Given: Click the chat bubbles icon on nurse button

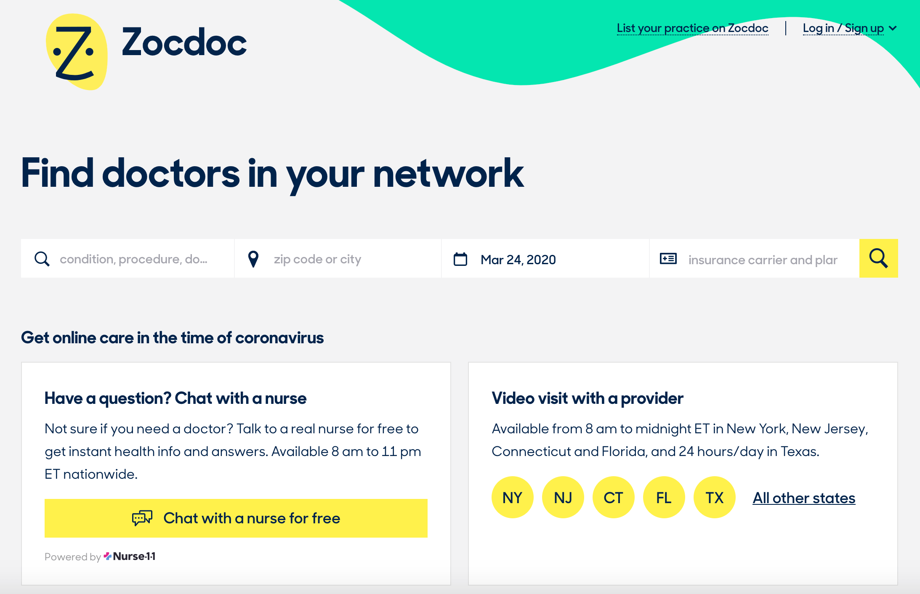Looking at the screenshot, I should click(142, 518).
